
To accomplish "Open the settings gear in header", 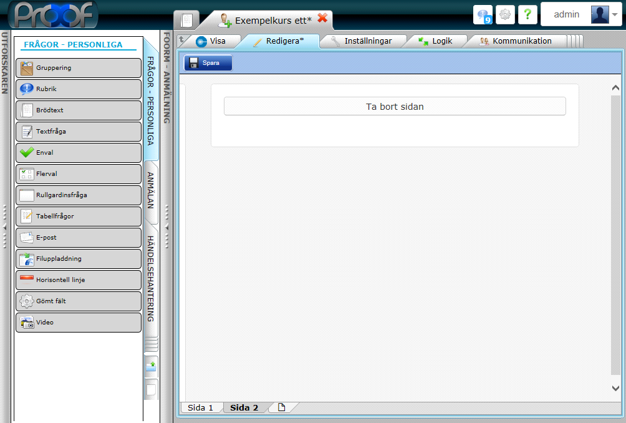I will tap(505, 14).
